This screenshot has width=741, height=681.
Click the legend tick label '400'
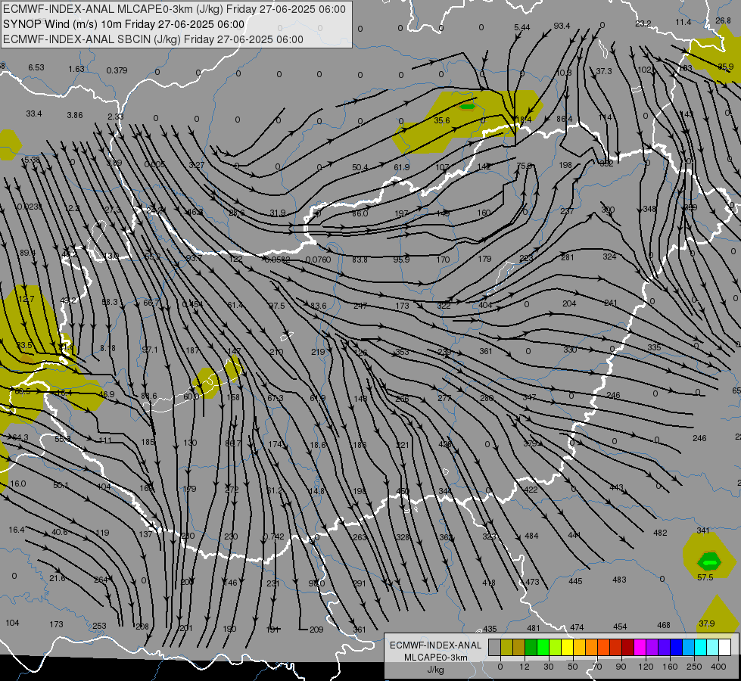click(718, 667)
